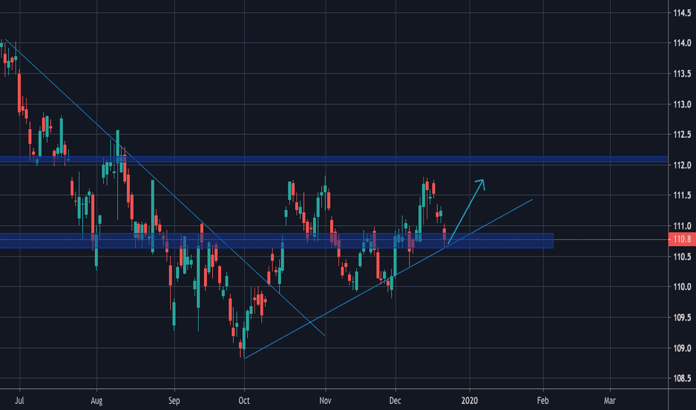
Task: Click the Mar label on time axis
Action: [610, 401]
